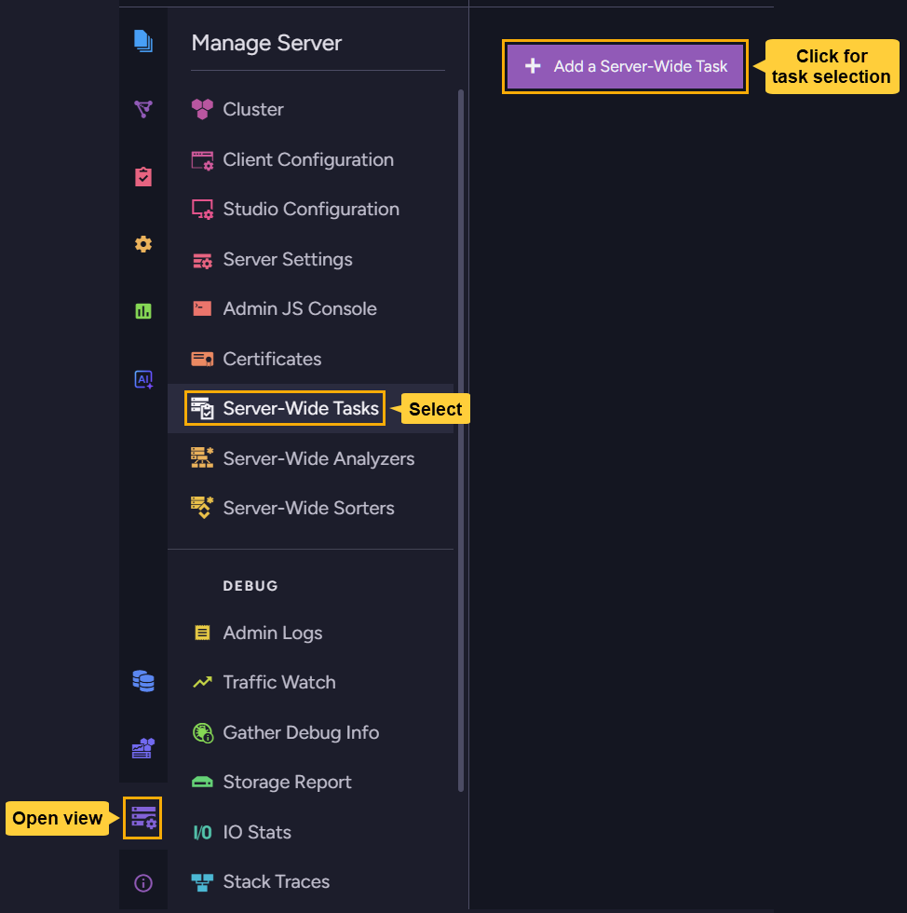View the Certificates page

(272, 359)
